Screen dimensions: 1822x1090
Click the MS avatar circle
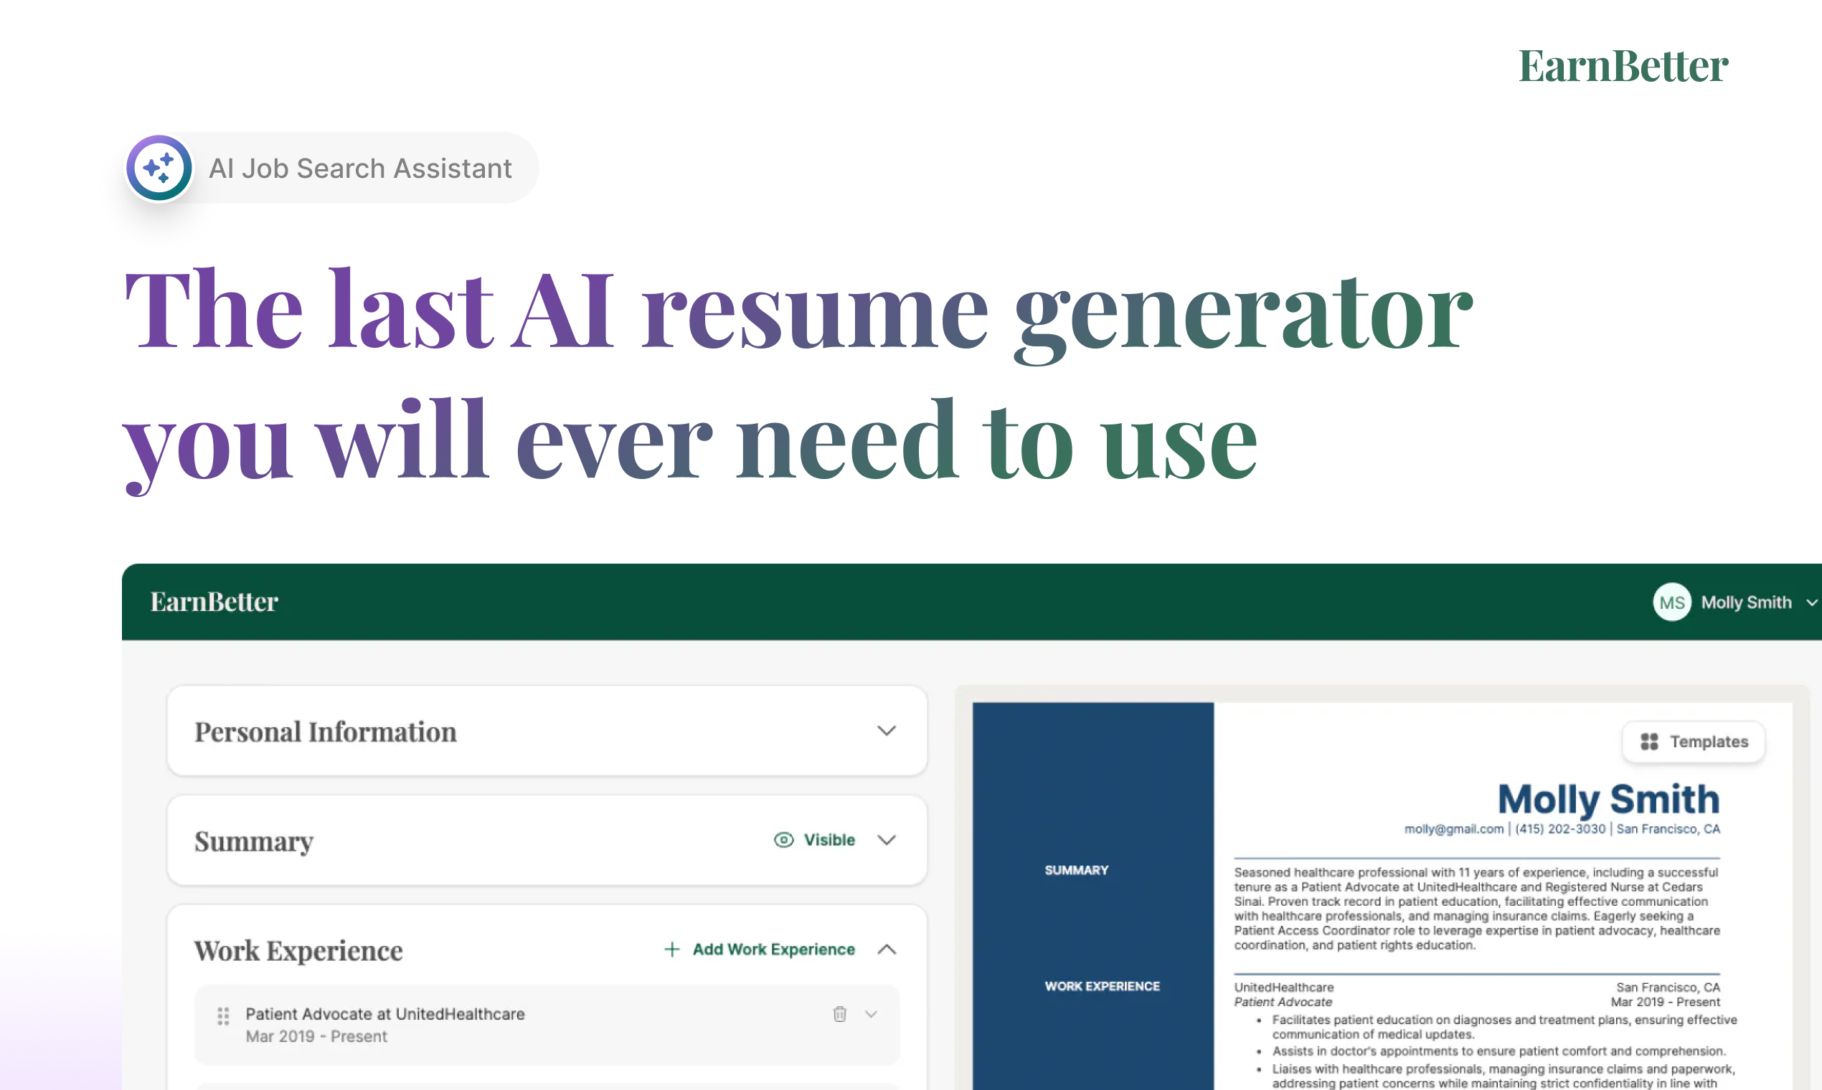click(x=1671, y=602)
